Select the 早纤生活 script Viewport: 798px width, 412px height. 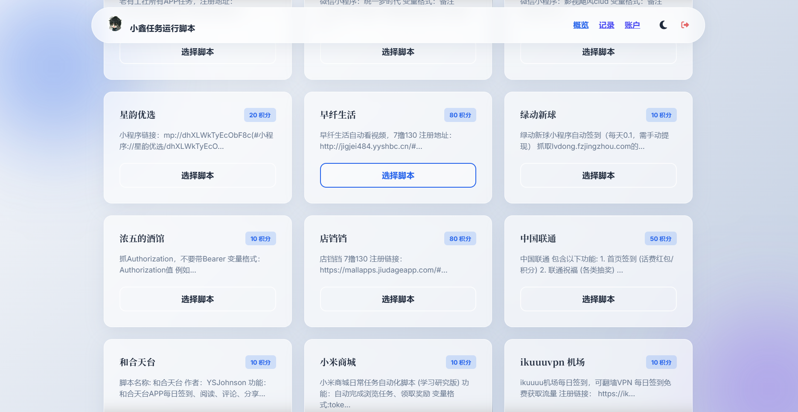398,175
